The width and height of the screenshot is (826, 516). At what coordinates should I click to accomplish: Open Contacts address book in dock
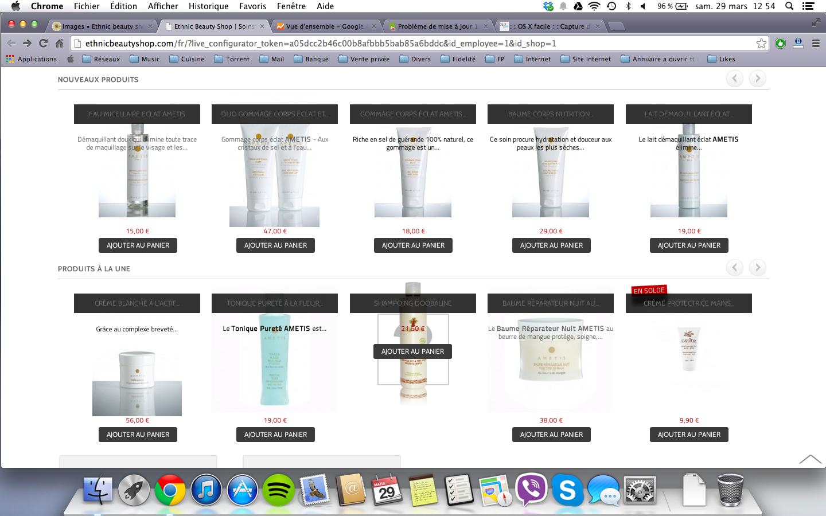(x=350, y=490)
